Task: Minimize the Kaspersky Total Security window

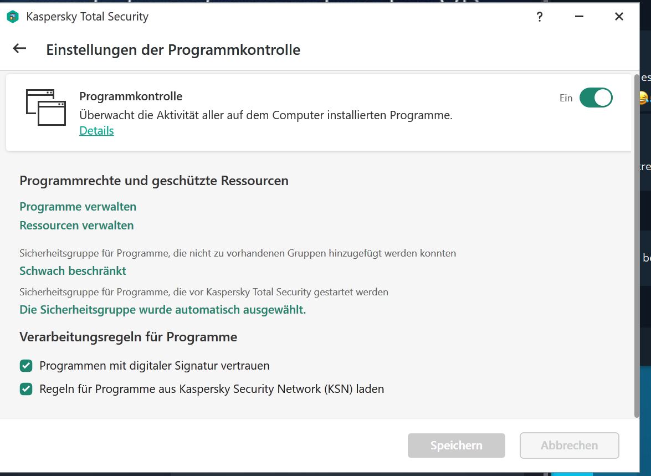Action: pyautogui.click(x=579, y=17)
